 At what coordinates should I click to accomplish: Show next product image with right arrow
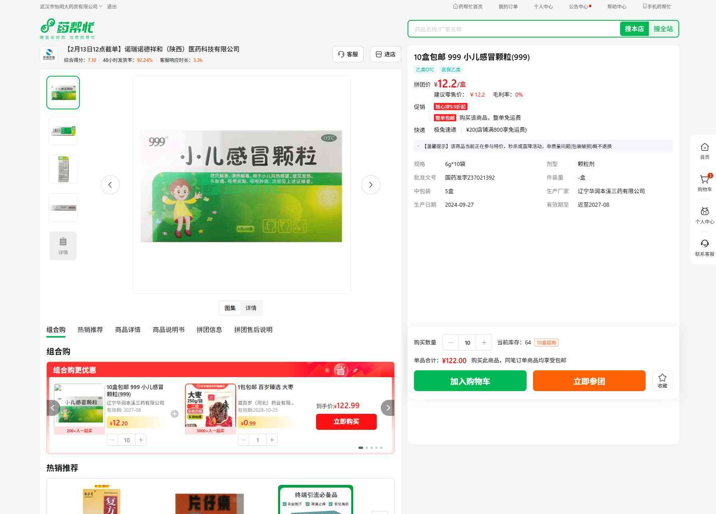[370, 185]
